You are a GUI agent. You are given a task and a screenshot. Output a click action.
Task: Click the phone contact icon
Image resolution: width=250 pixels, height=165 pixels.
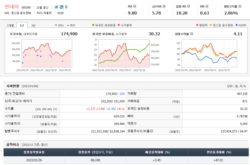[61, 7]
